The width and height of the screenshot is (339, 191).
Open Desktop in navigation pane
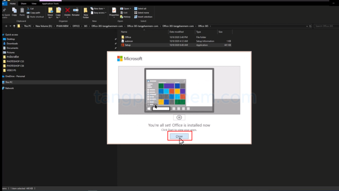click(11, 39)
